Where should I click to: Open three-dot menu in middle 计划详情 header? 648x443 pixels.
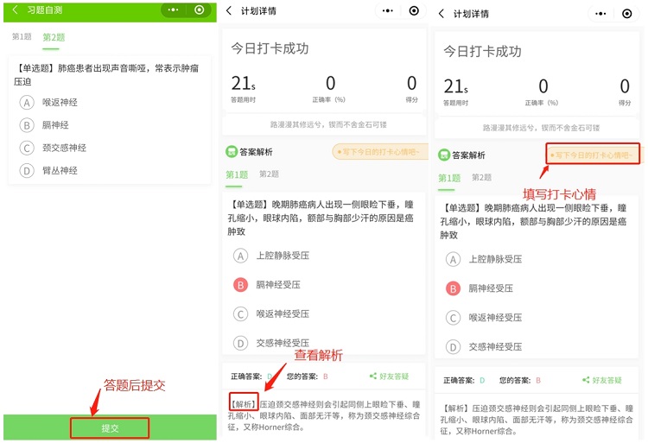[x=388, y=11]
